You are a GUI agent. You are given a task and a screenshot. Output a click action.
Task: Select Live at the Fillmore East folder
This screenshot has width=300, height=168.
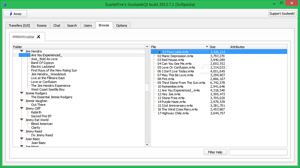[x=48, y=78]
